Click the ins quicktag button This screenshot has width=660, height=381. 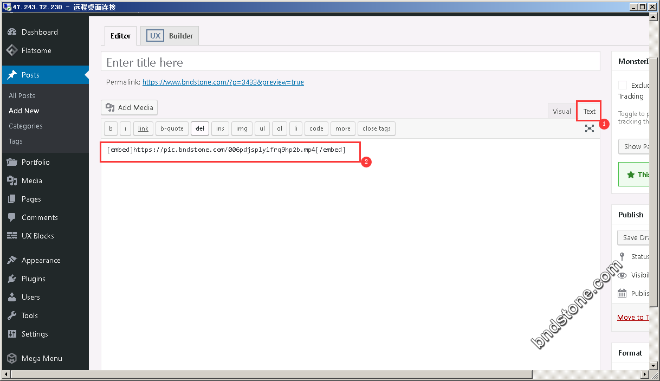220,128
